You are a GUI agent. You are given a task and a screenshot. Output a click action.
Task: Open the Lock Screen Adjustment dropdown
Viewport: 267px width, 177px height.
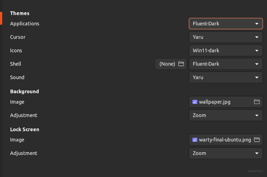coord(225,153)
